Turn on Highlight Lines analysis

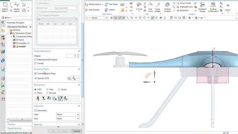pyautogui.click(x=185, y=7)
